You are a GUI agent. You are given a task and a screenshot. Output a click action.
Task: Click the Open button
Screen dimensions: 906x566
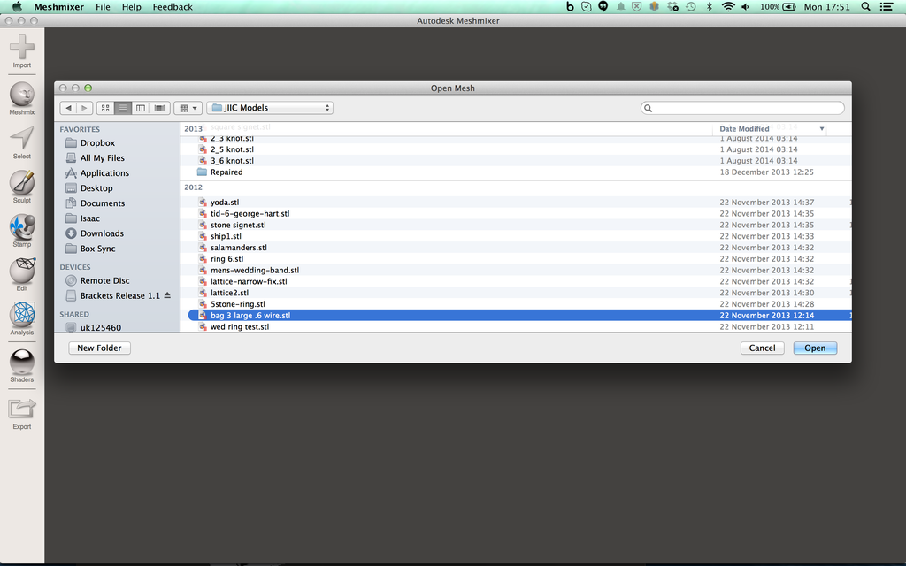pyautogui.click(x=815, y=348)
